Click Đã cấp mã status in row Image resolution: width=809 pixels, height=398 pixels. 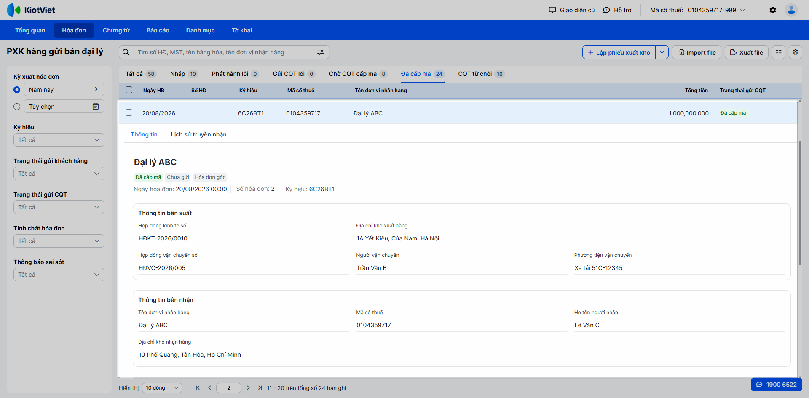point(733,113)
